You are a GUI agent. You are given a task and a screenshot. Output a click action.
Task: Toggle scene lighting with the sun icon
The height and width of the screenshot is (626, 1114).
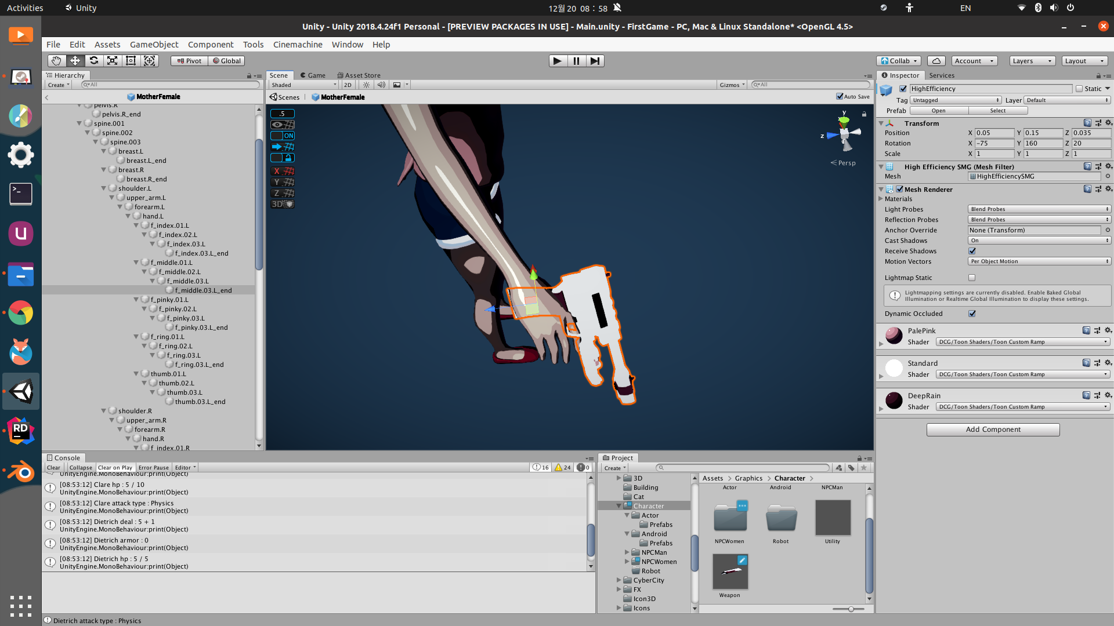coord(366,85)
